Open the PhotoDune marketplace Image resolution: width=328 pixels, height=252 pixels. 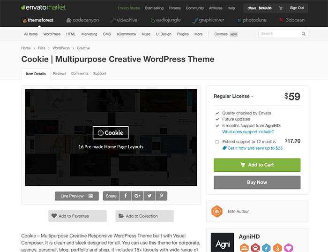pyautogui.click(x=252, y=20)
